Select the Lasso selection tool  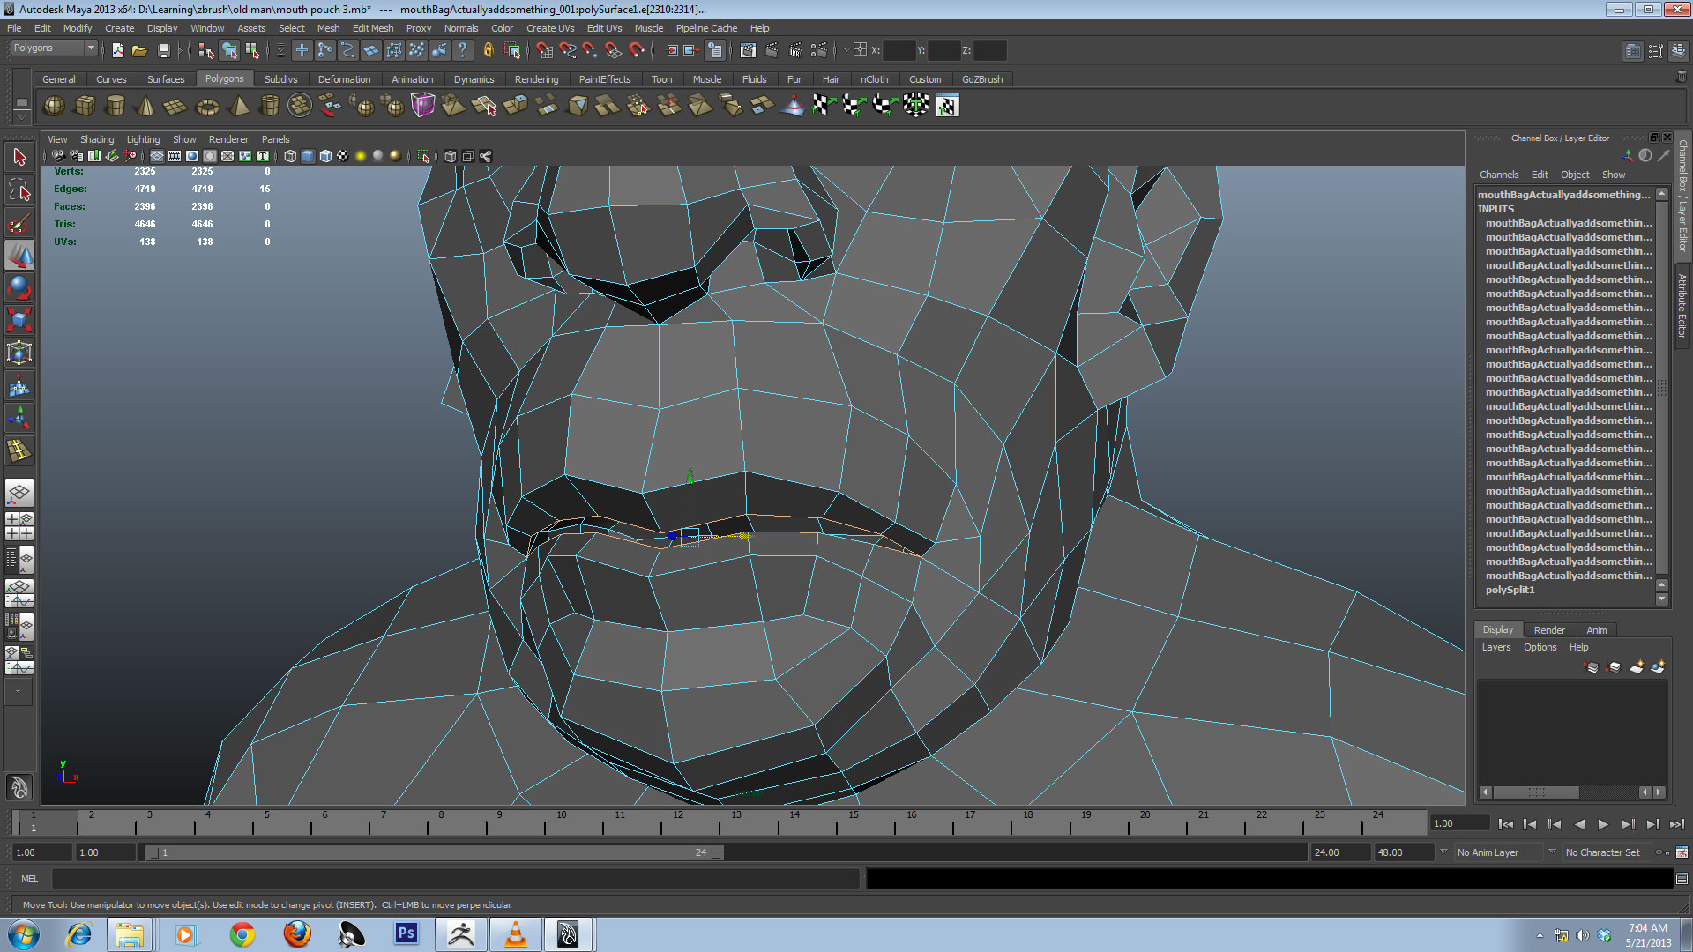pyautogui.click(x=19, y=190)
